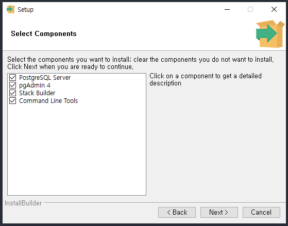
Task: Select the Stack Builder component label
Action: coord(37,93)
